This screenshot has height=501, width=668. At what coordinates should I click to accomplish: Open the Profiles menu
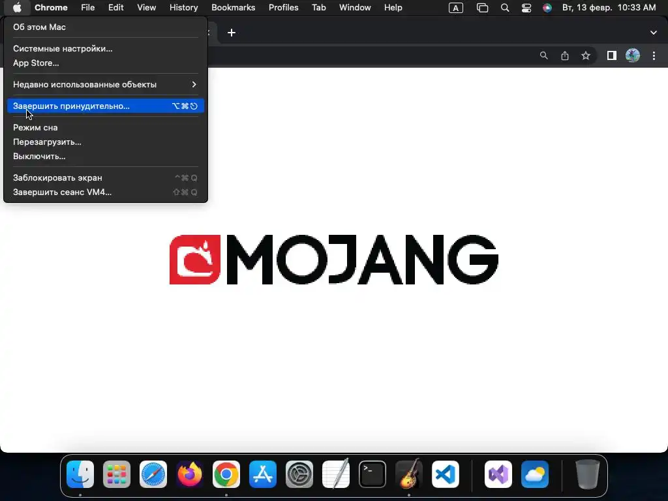pyautogui.click(x=283, y=8)
